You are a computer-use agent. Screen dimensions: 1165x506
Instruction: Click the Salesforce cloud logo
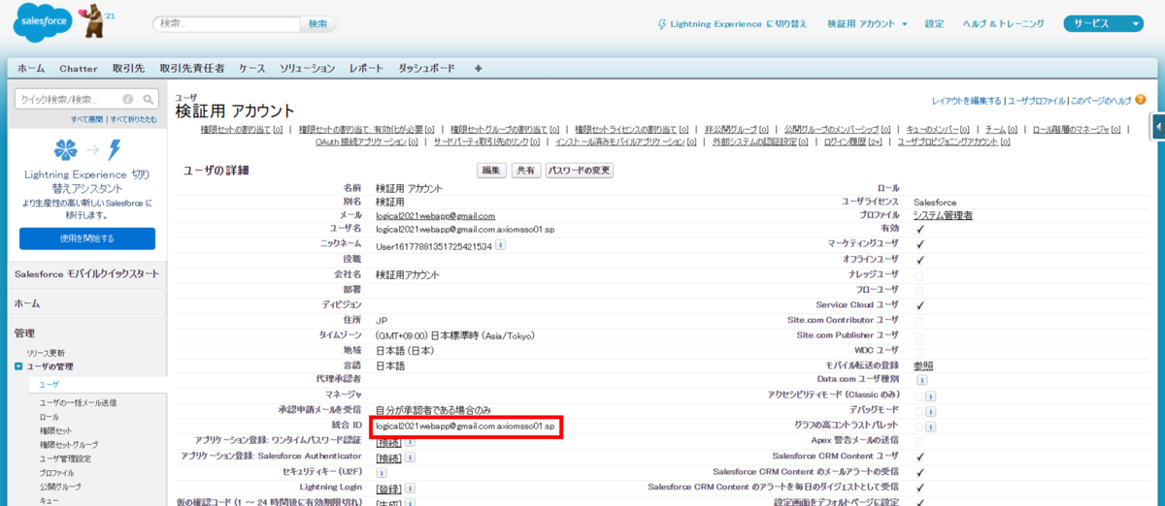pos(43,24)
